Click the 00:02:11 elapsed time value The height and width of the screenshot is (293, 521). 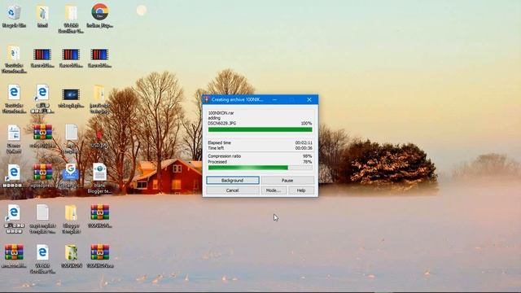pyautogui.click(x=304, y=142)
